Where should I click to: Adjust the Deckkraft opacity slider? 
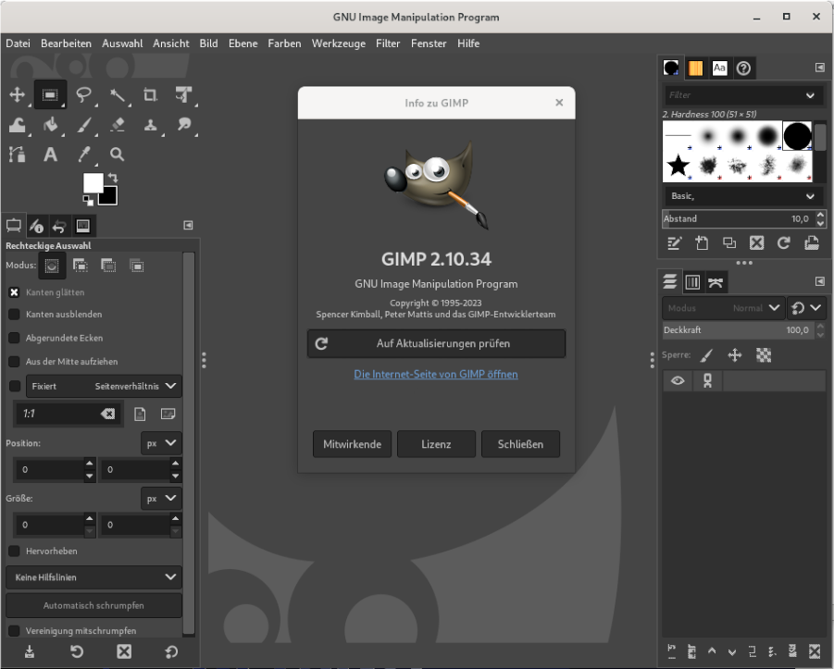(x=739, y=329)
